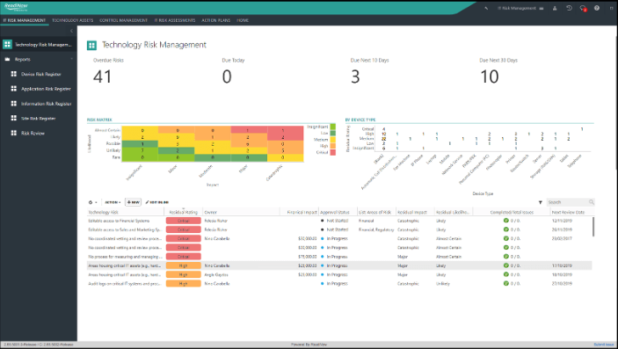Collapse the Reports section chevron
Viewport: 618px width, 349px height.
[x=72, y=59]
